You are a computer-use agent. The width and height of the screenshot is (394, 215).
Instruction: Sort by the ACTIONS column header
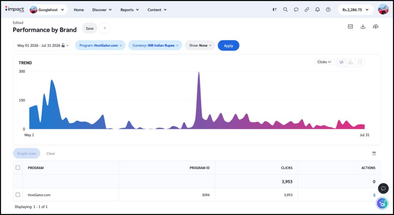tap(368, 168)
